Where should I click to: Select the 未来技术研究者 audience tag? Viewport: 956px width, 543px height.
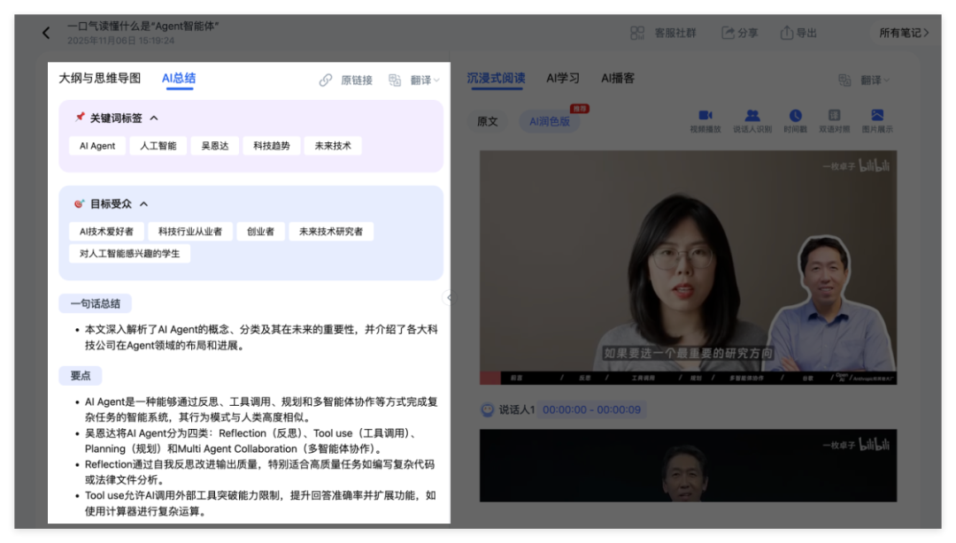[331, 232]
